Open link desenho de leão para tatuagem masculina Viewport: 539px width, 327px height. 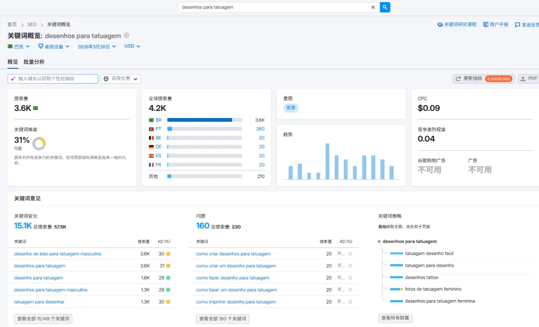click(x=57, y=254)
